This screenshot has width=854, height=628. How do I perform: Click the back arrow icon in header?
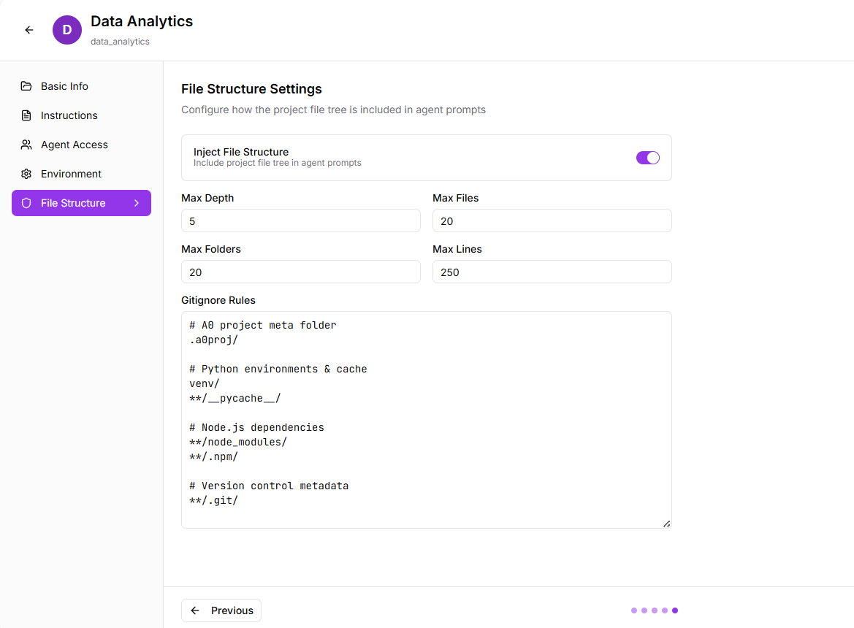coord(29,30)
